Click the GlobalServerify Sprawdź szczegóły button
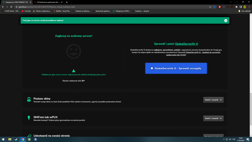252x142 pixels. (176, 68)
